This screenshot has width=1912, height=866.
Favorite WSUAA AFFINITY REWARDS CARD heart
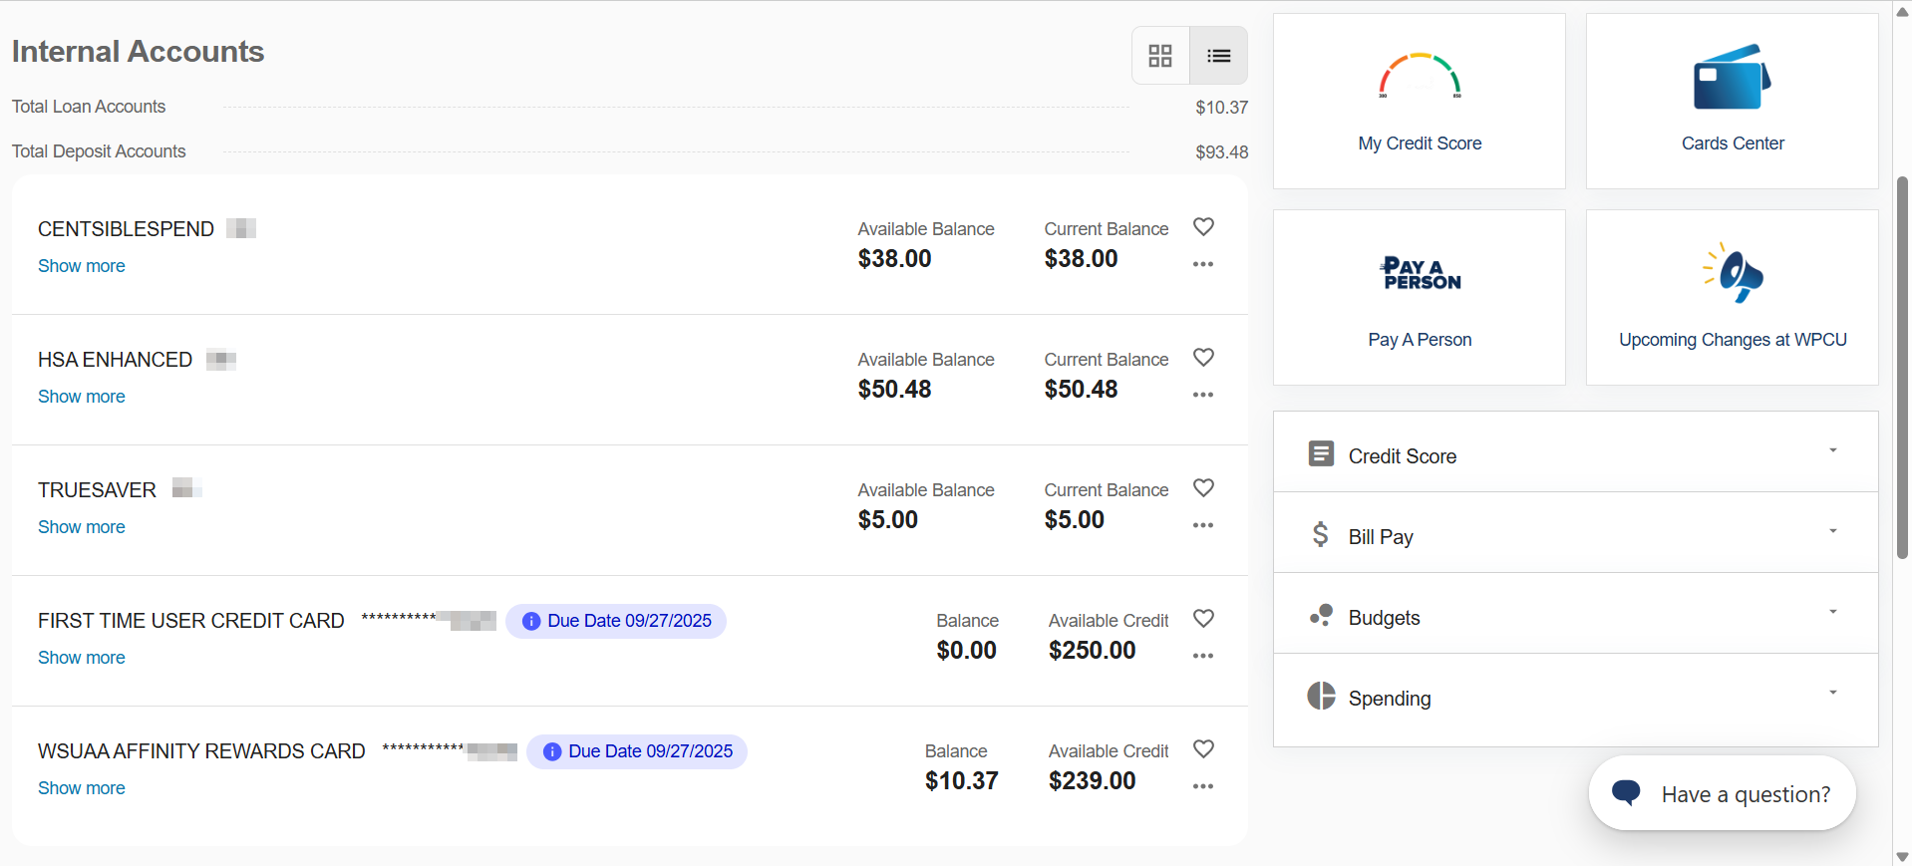pyautogui.click(x=1203, y=749)
